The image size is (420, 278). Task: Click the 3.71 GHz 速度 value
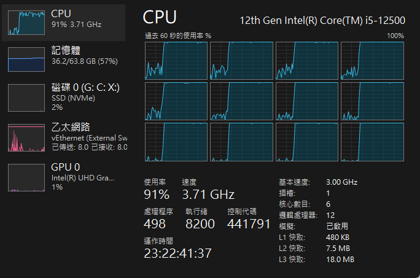[x=208, y=195]
